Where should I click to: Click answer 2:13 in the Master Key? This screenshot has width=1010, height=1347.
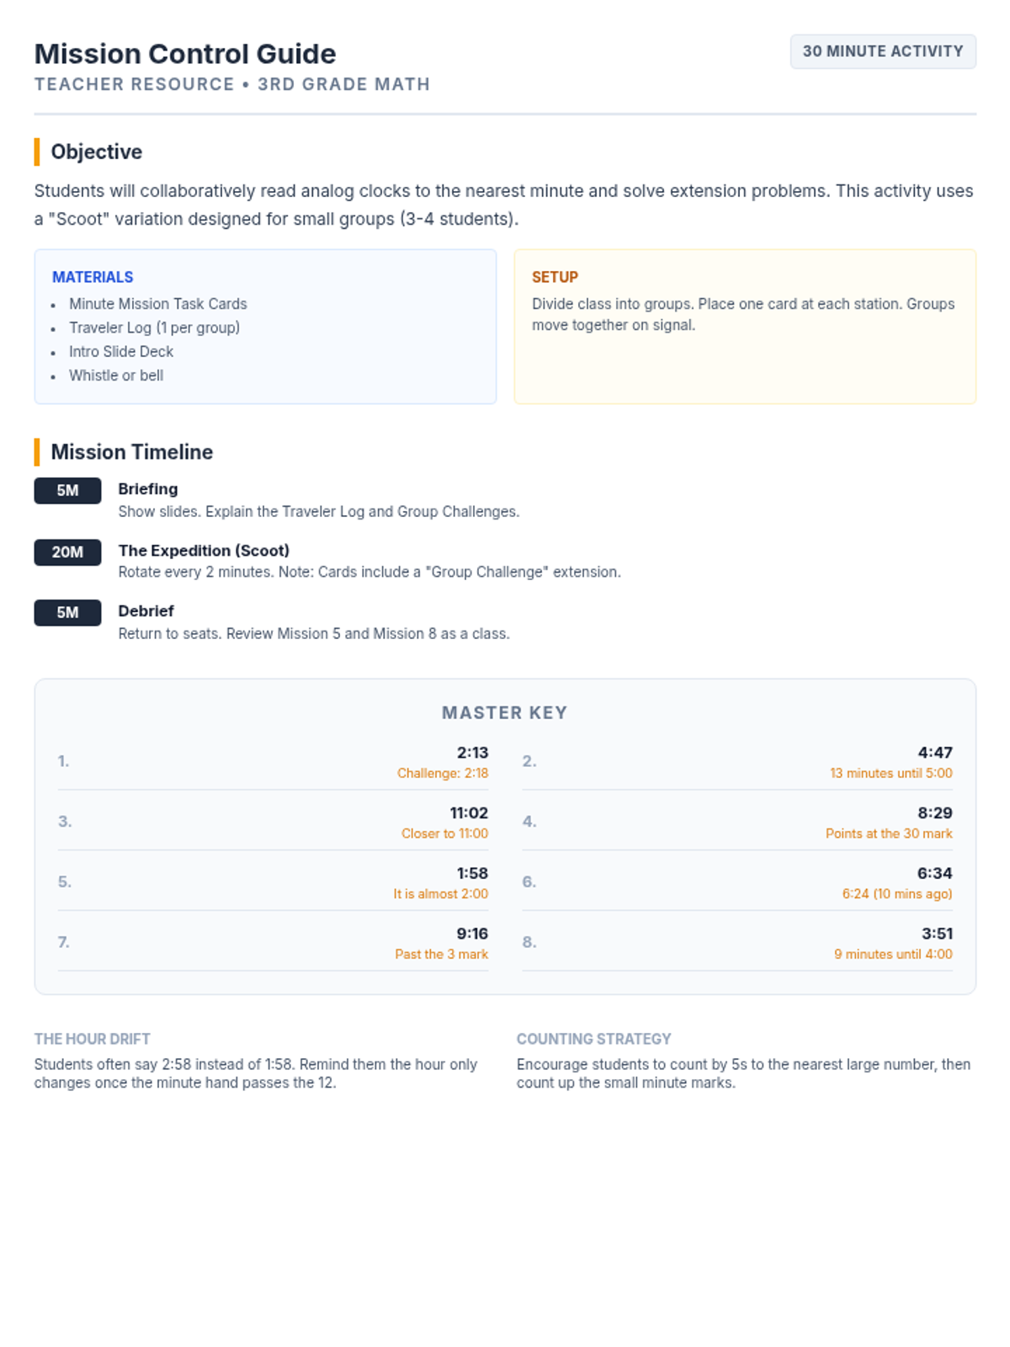472,753
